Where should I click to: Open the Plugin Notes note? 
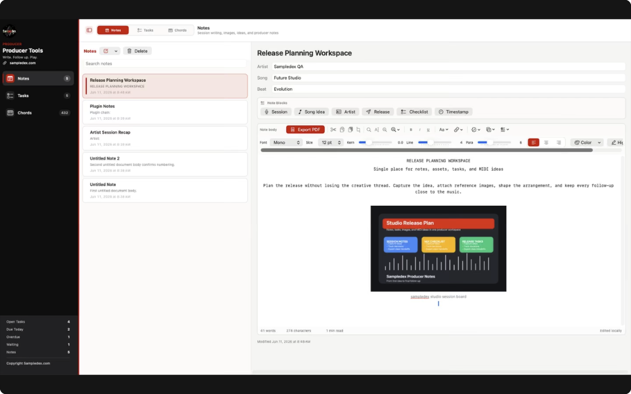point(165,112)
